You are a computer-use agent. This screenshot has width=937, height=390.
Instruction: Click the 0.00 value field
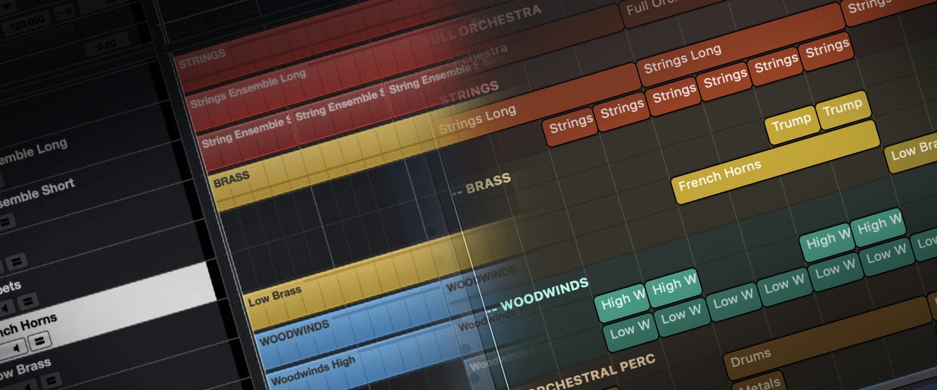pos(103,47)
